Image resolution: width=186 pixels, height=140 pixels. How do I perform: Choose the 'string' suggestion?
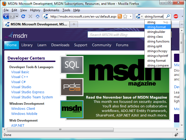(158, 22)
